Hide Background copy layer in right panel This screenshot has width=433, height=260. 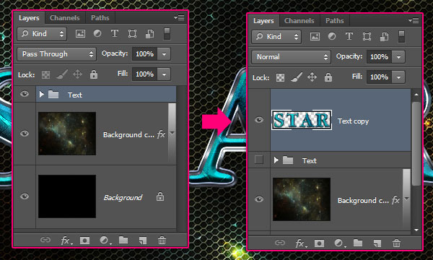tap(259, 199)
